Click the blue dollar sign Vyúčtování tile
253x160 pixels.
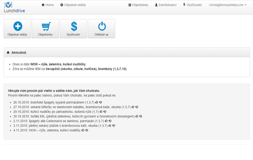point(73,29)
